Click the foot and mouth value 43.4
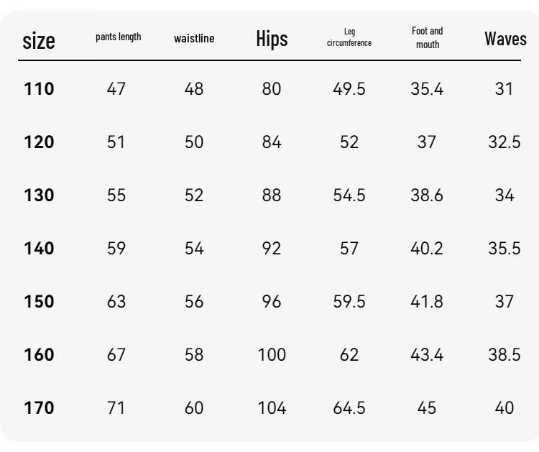The height and width of the screenshot is (452, 539). click(x=427, y=355)
